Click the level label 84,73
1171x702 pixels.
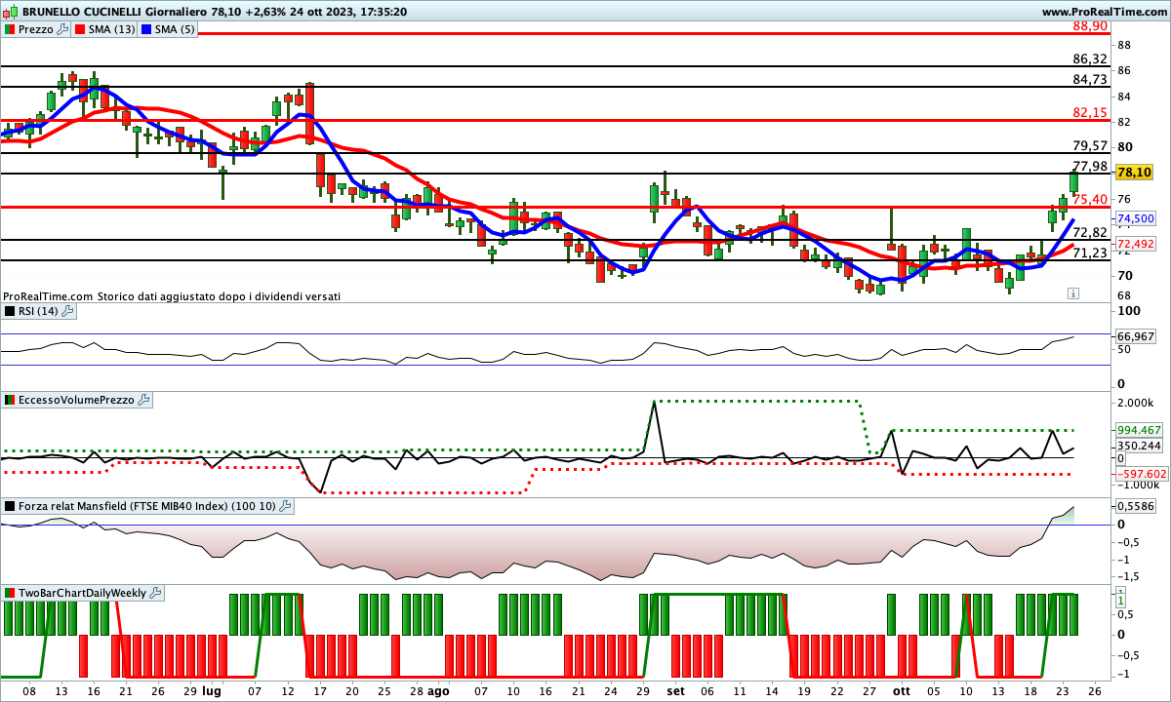point(1090,80)
